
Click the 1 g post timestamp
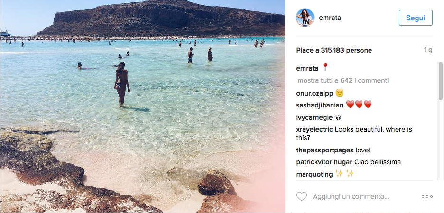click(428, 50)
